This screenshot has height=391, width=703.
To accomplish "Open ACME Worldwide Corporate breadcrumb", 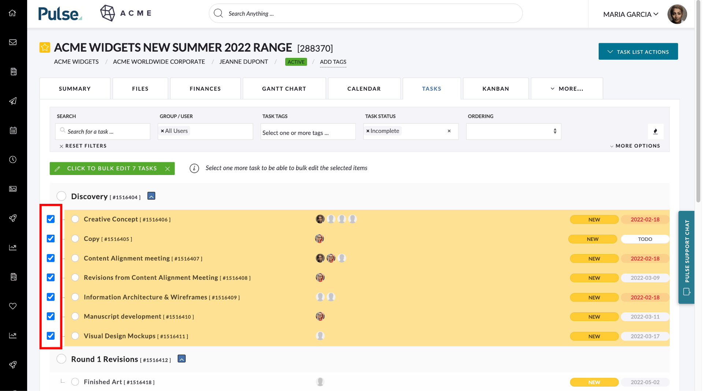I will [159, 62].
